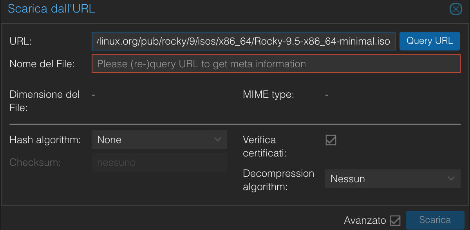470x230 pixels.
Task: Click the Checksum input field
Action: click(x=159, y=162)
